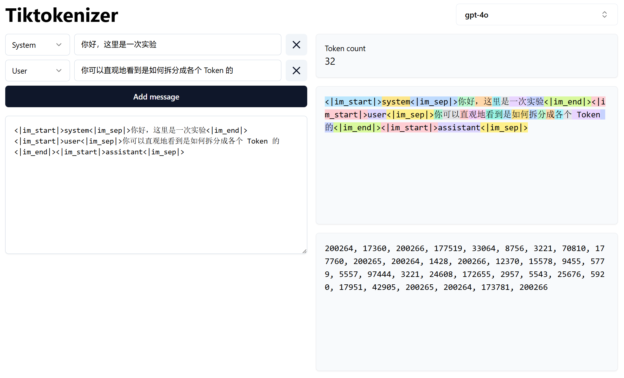Click the gpt-4o selector up-down arrows
Screen dimensions: 624x378
604,14
